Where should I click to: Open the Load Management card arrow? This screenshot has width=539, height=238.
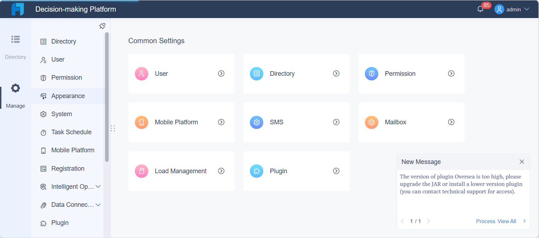[x=221, y=171]
